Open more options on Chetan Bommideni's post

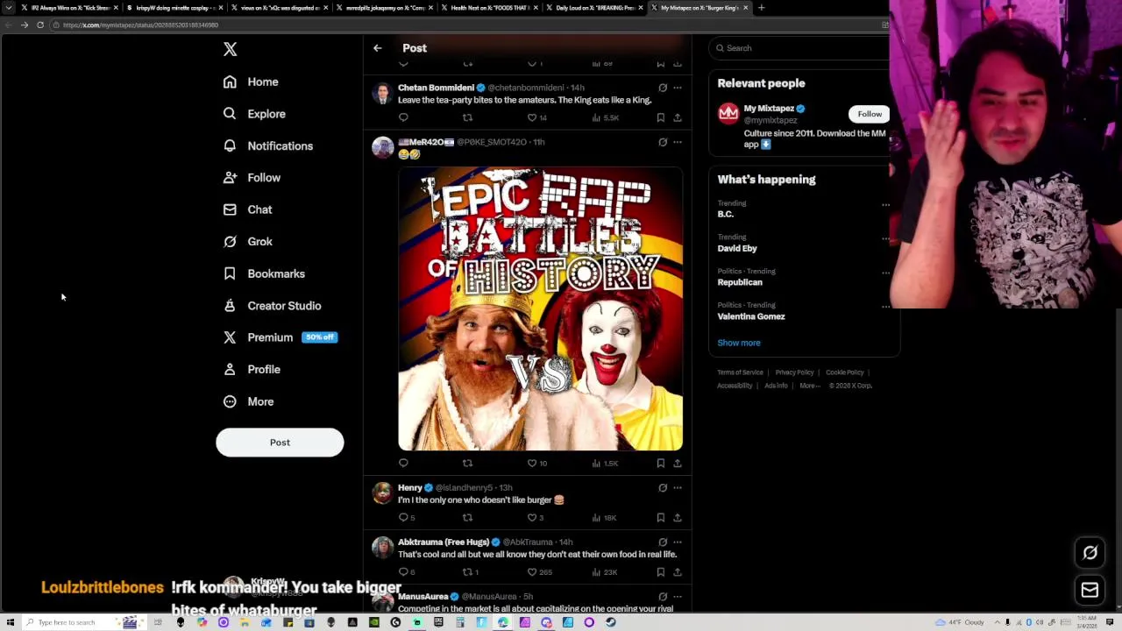pyautogui.click(x=677, y=88)
